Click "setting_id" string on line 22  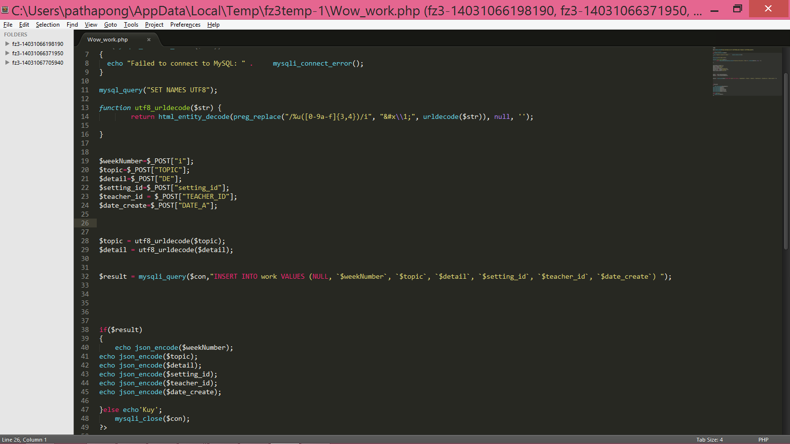pyautogui.click(x=197, y=187)
